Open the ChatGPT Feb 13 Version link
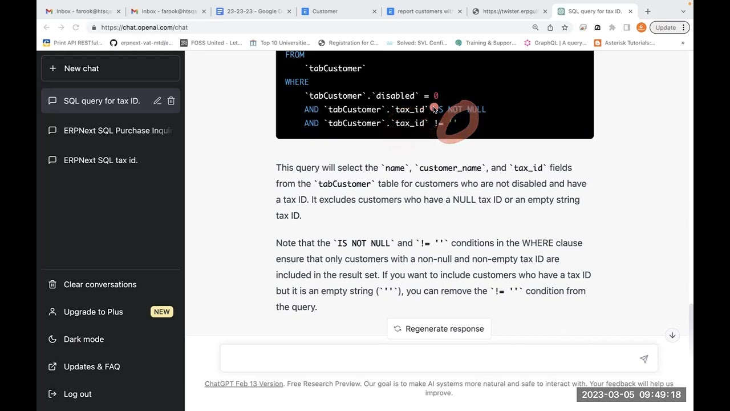The width and height of the screenshot is (730, 411). (x=244, y=384)
